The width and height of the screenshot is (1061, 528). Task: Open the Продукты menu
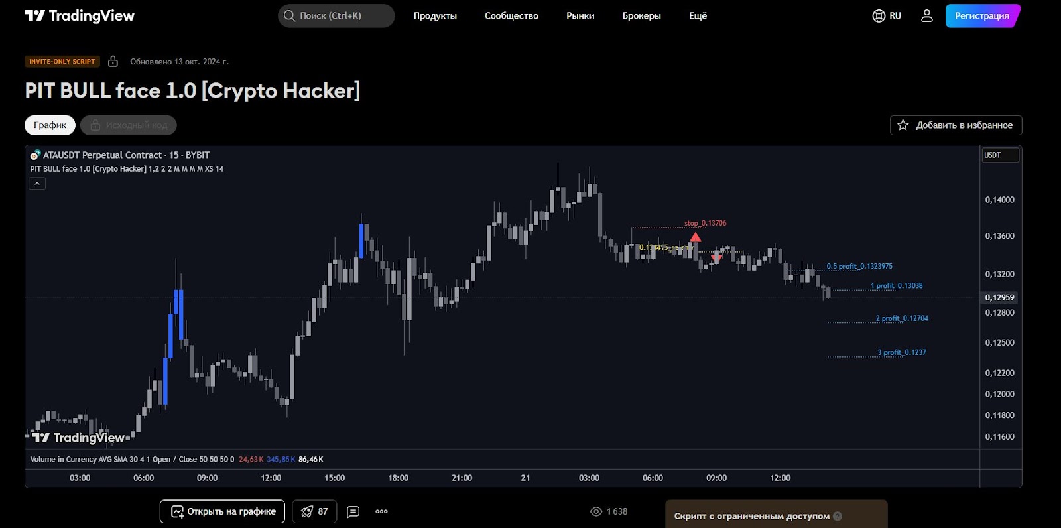pyautogui.click(x=435, y=16)
